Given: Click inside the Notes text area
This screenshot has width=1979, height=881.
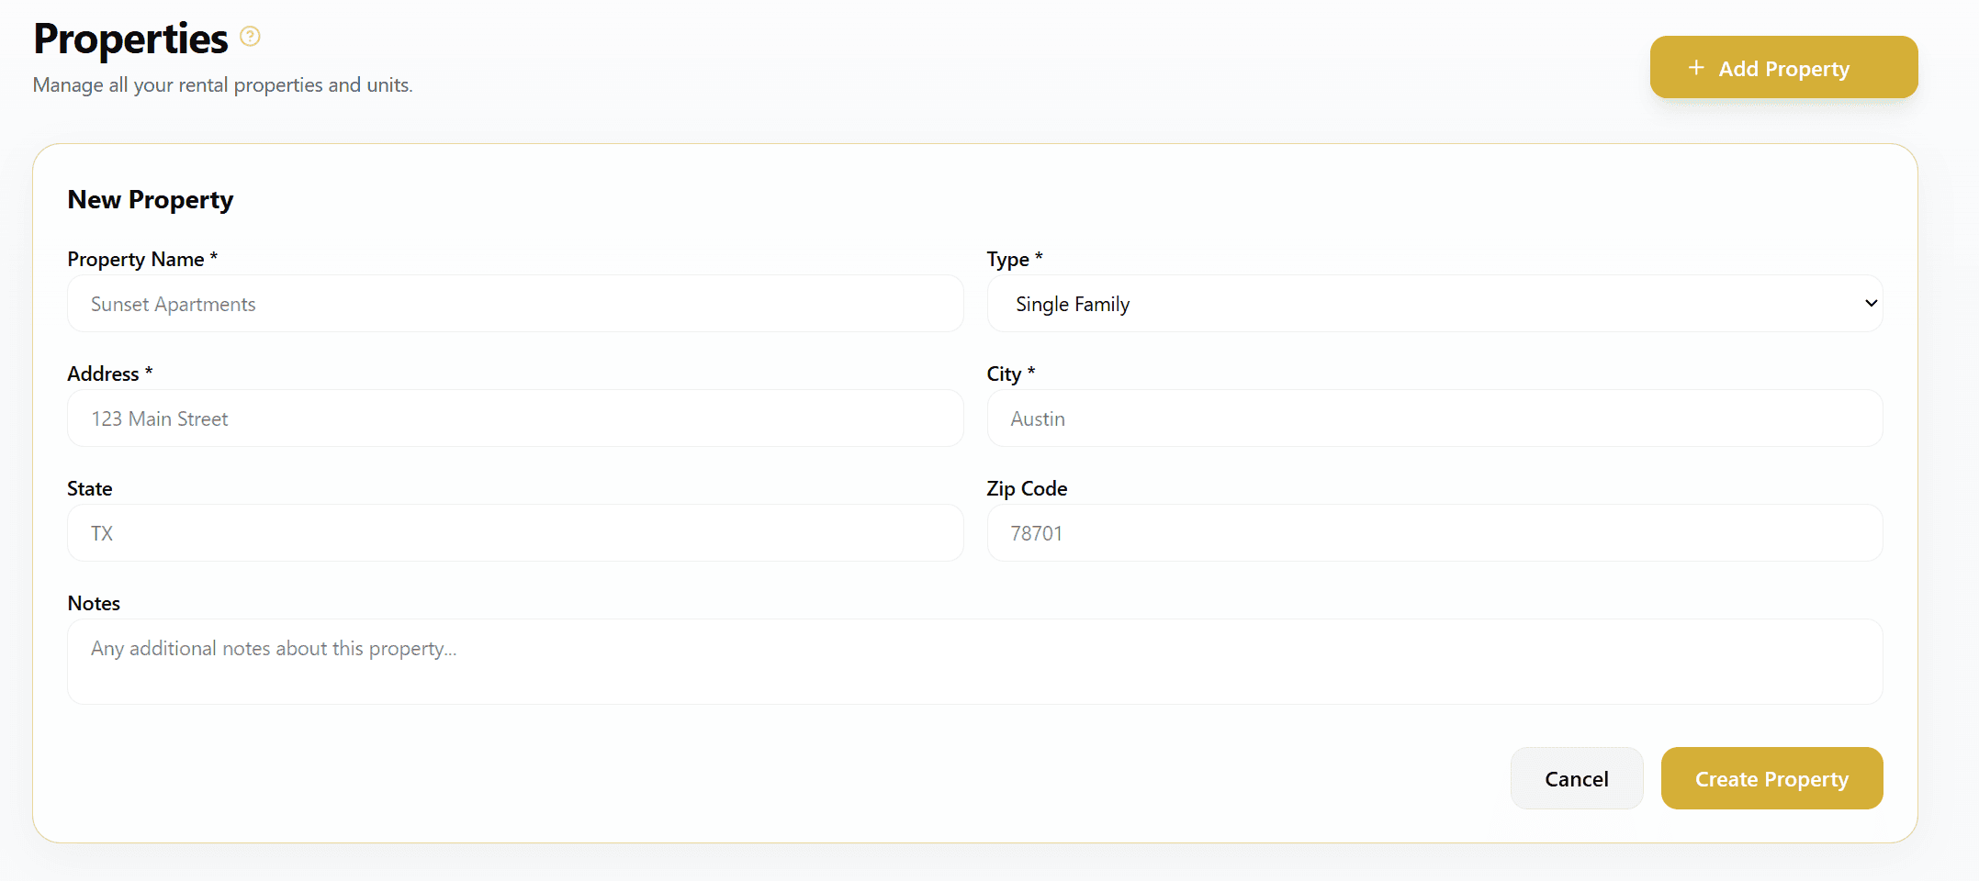Looking at the screenshot, I should pyautogui.click(x=974, y=662).
